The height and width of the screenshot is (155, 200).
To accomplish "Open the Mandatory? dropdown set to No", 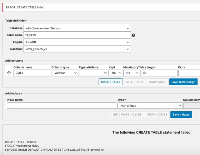I will click(x=132, y=73).
